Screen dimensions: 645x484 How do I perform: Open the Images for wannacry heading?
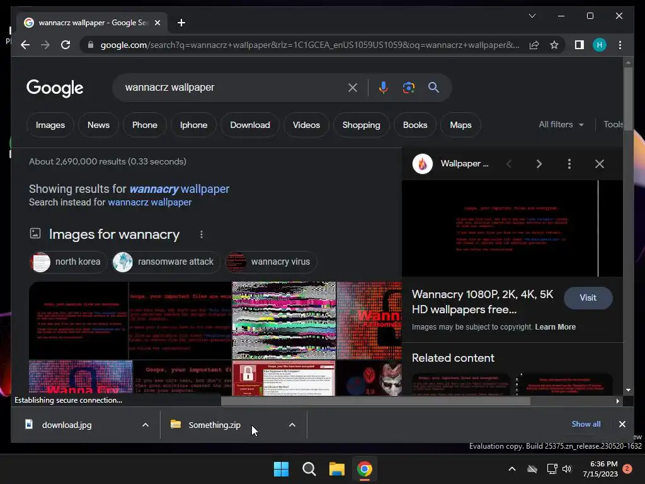coord(114,234)
